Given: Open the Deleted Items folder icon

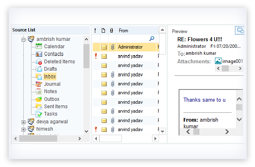Looking at the screenshot, I should pos(39,62).
